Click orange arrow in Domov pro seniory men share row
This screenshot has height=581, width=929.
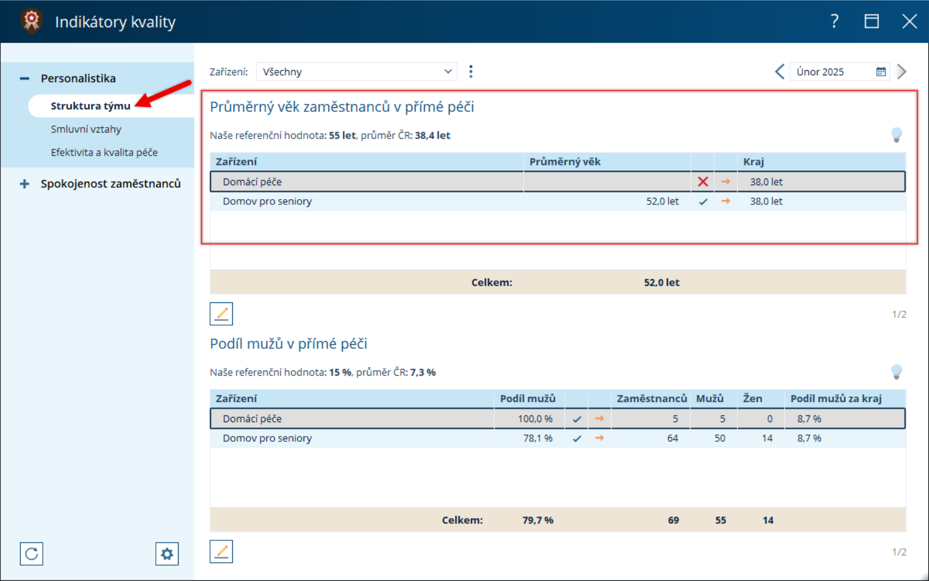tap(599, 438)
